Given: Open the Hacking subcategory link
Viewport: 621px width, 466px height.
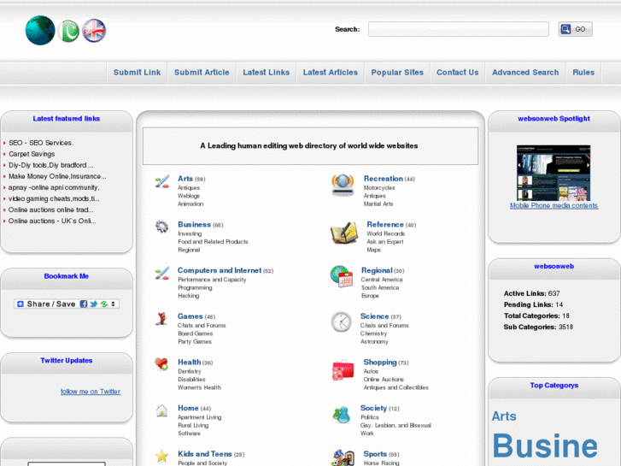Looking at the screenshot, I should [x=189, y=296].
